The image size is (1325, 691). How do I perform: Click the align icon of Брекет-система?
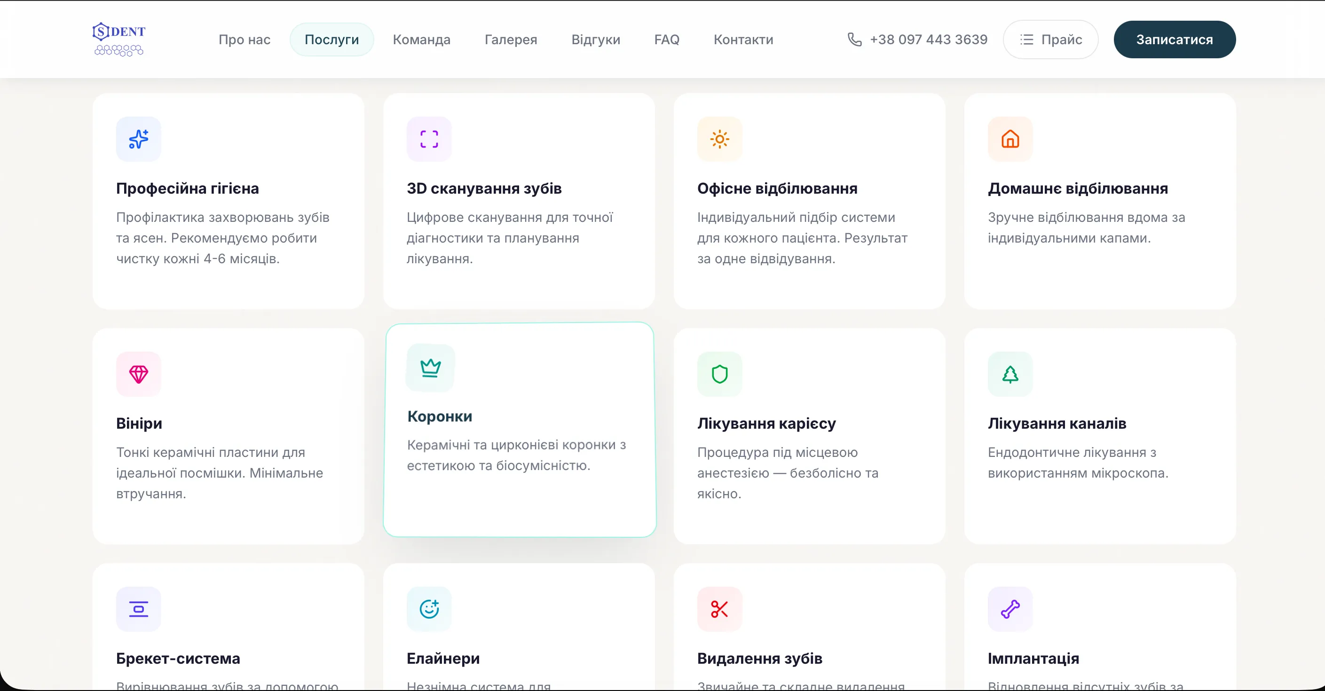click(138, 609)
